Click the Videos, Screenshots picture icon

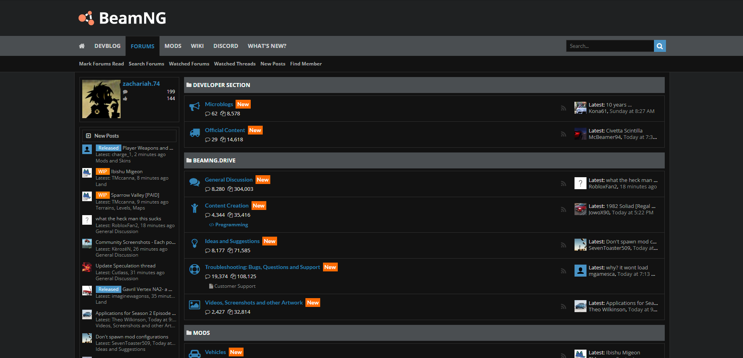[x=194, y=305]
